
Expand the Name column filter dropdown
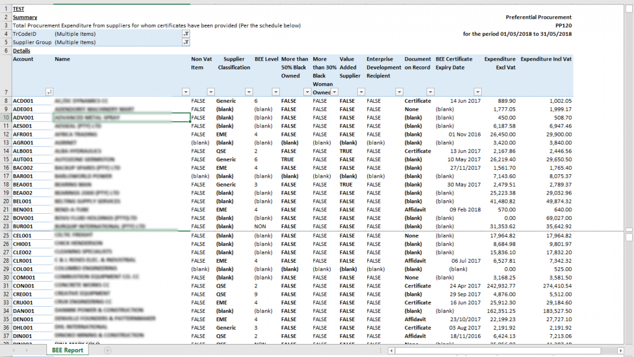pyautogui.click(x=186, y=92)
